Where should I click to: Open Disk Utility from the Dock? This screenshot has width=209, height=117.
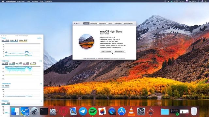[54, 111]
